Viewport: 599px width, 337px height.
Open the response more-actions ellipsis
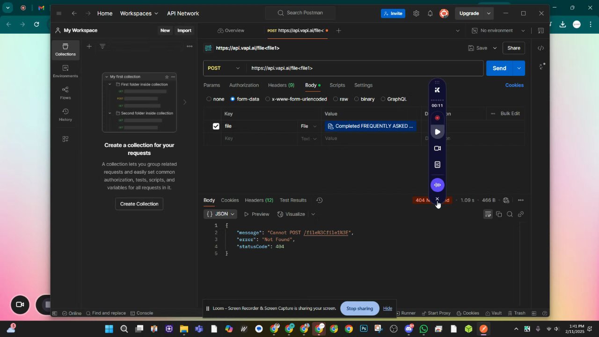520,200
